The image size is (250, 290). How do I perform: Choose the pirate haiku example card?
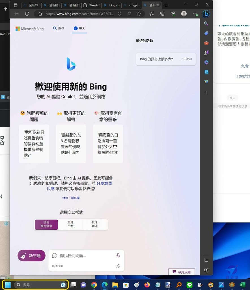[108, 144]
